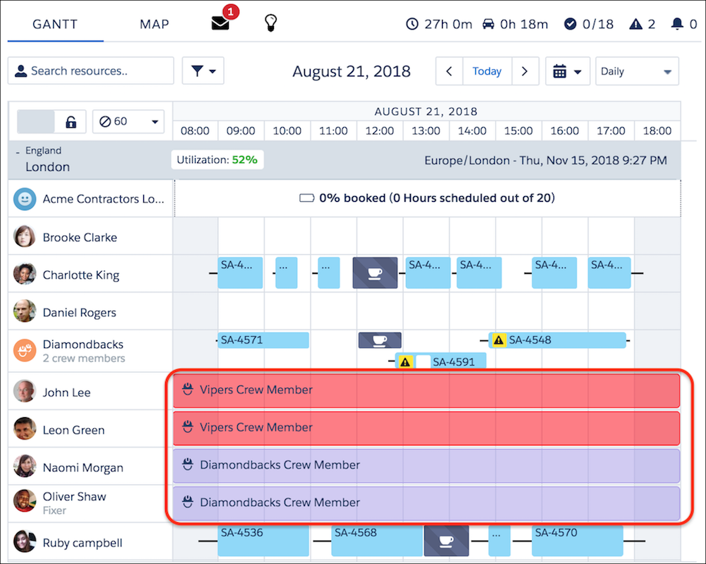
Task: Open alerts via the bell icon
Action: pyautogui.click(x=678, y=23)
